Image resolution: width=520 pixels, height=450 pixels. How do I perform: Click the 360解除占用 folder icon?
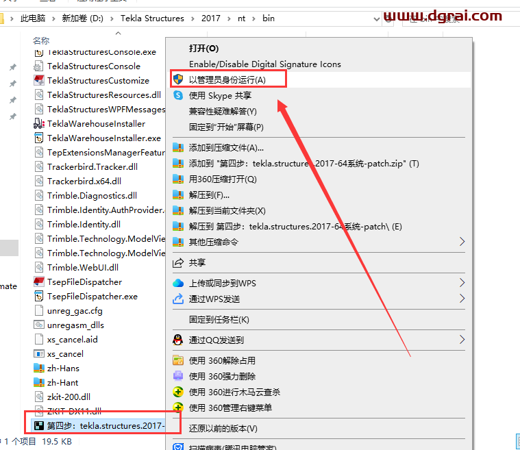(178, 360)
